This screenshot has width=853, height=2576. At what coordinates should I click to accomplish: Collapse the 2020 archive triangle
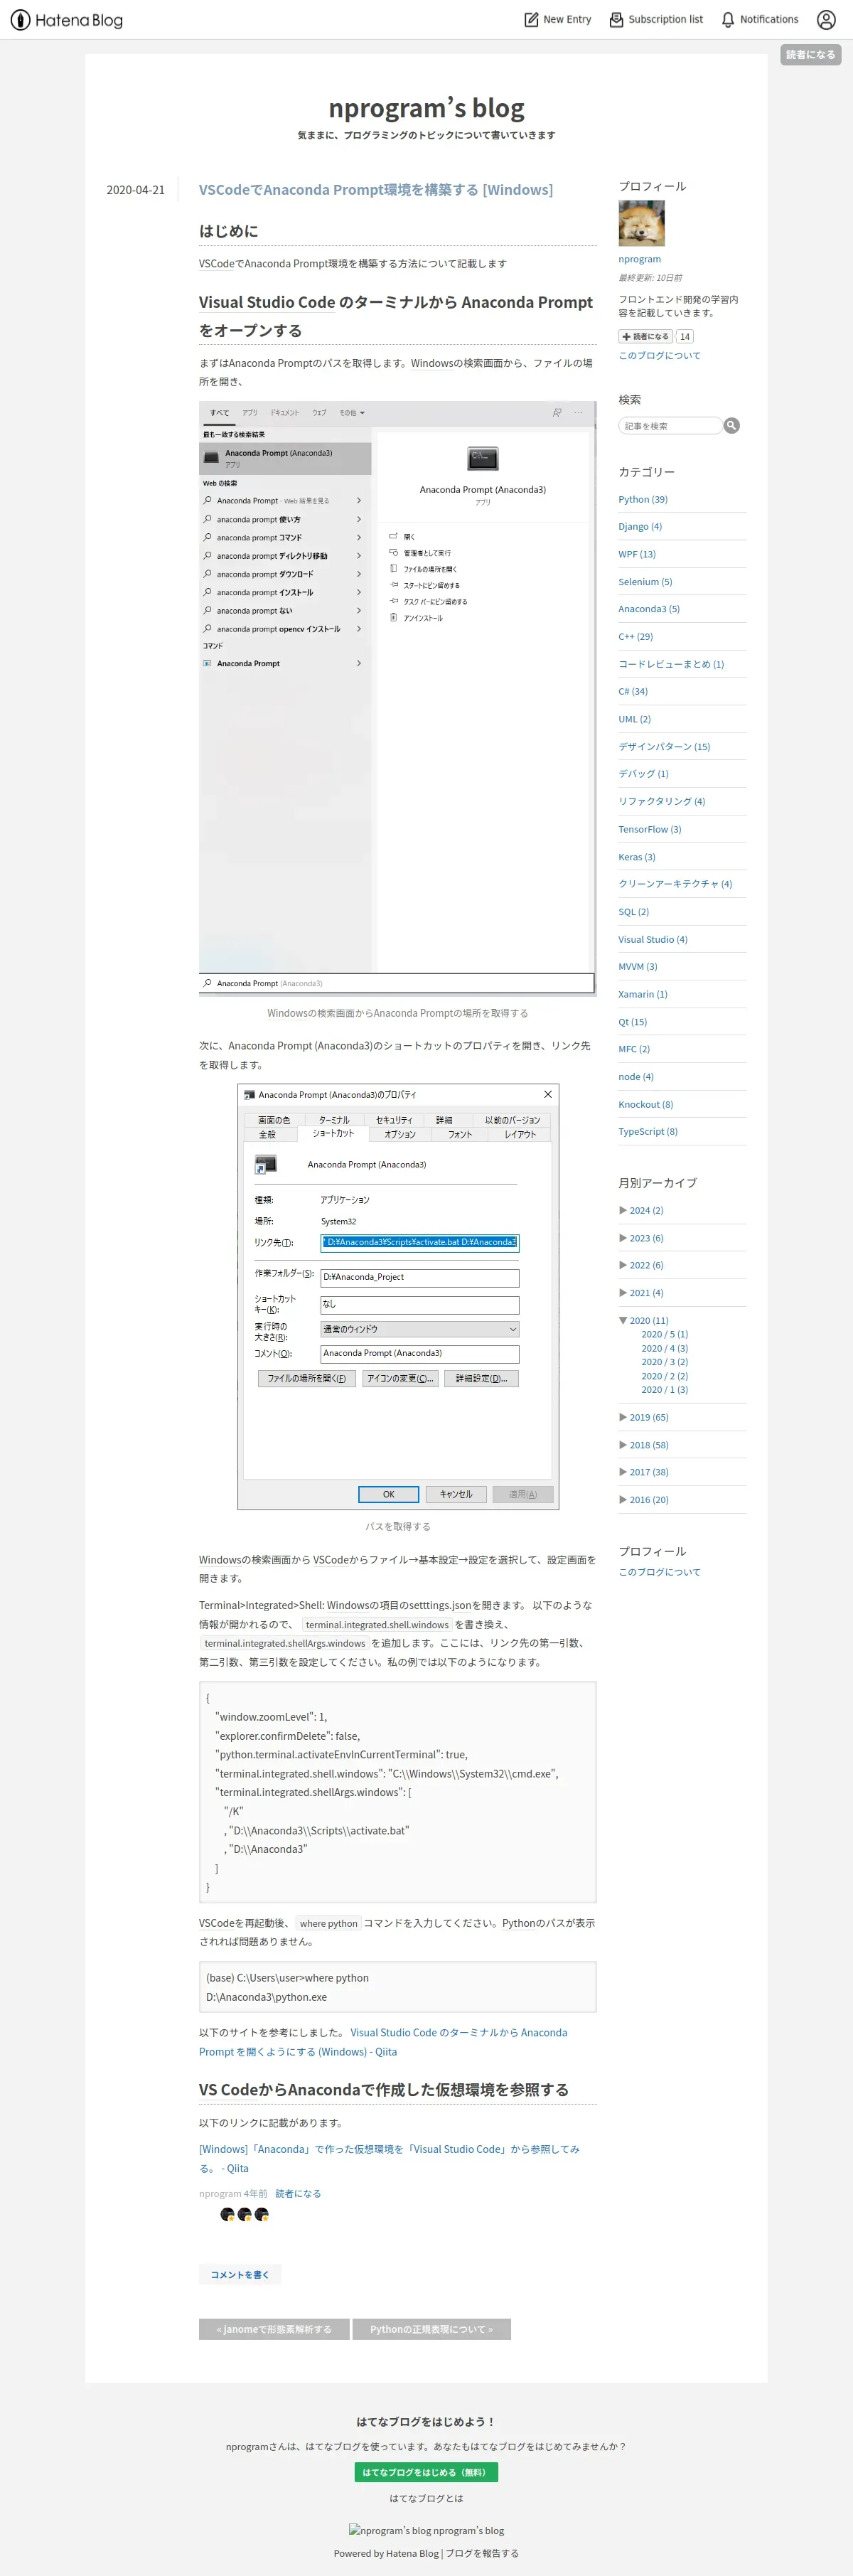(623, 1321)
